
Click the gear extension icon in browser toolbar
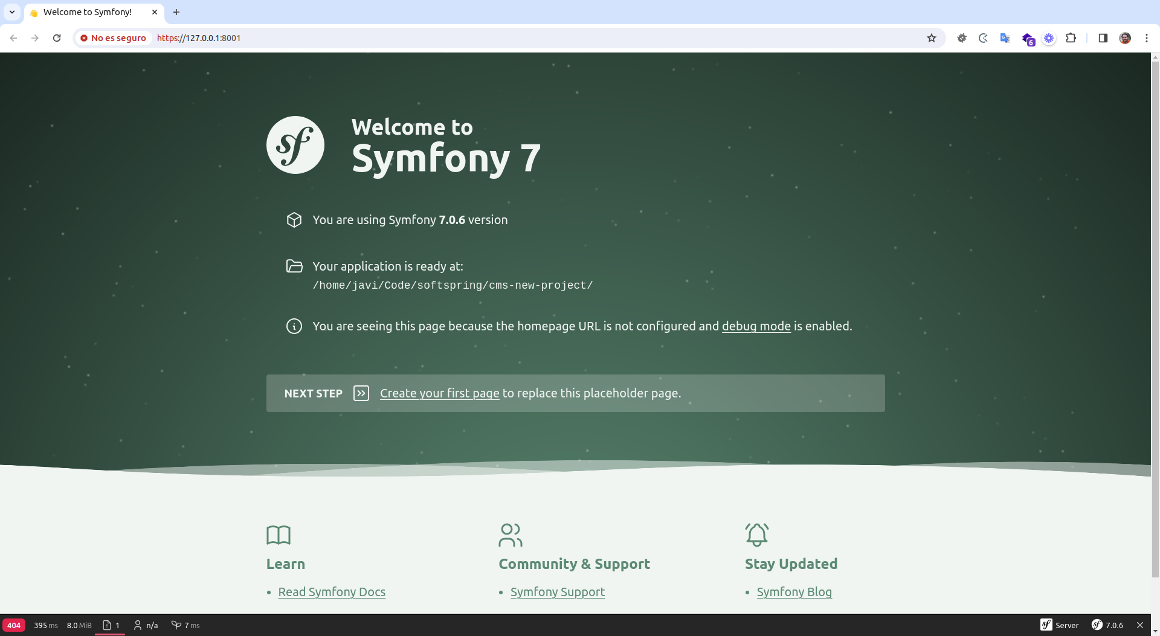(x=962, y=38)
